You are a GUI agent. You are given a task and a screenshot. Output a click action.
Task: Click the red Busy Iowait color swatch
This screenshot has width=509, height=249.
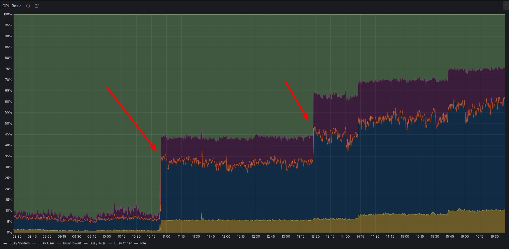click(59, 243)
